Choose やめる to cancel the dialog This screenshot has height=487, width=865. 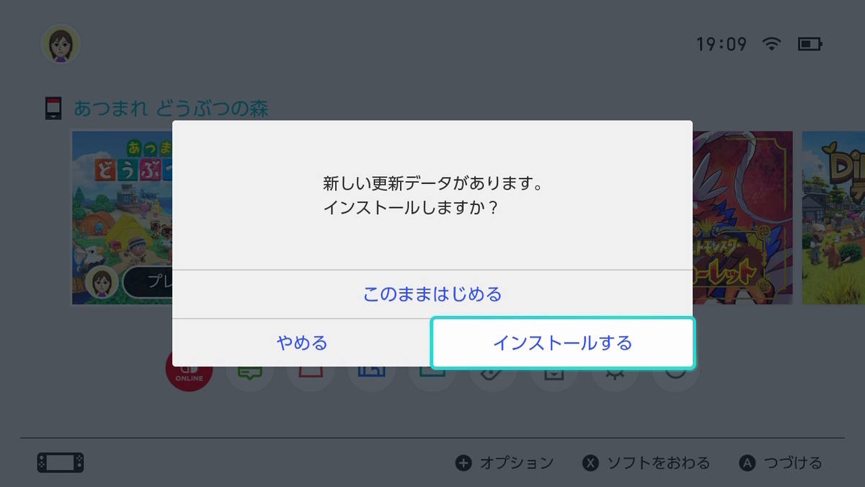302,343
